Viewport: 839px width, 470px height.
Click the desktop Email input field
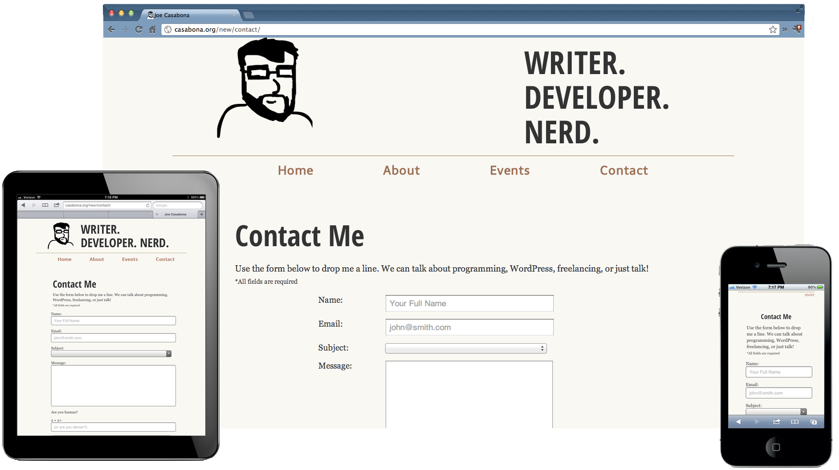(469, 328)
